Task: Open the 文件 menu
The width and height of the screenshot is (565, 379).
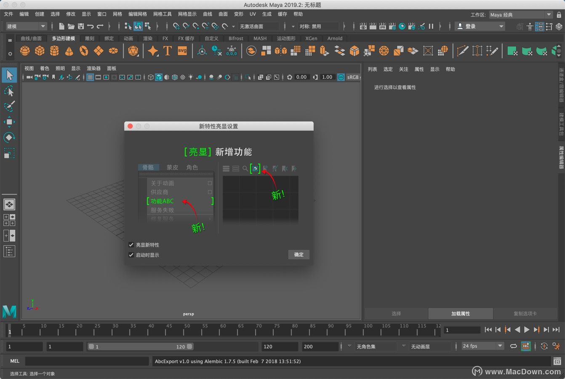Action: (x=8, y=14)
